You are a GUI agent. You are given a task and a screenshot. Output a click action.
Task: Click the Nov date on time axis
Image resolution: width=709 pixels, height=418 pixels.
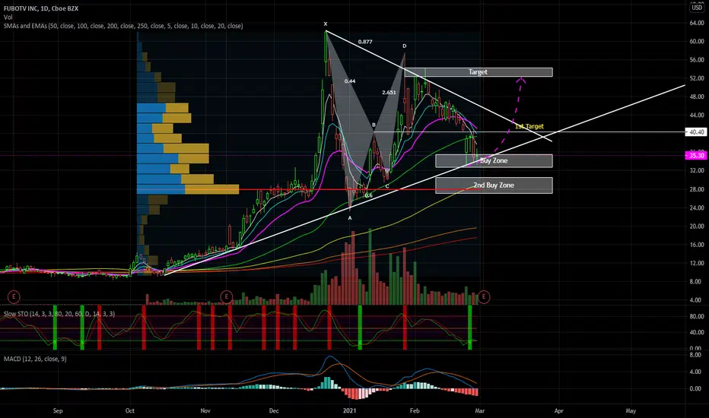coord(205,410)
